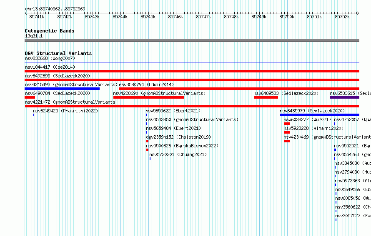371x236 pixels.
Task: Click the DGV Structural Variants track title
Action: 58,53
